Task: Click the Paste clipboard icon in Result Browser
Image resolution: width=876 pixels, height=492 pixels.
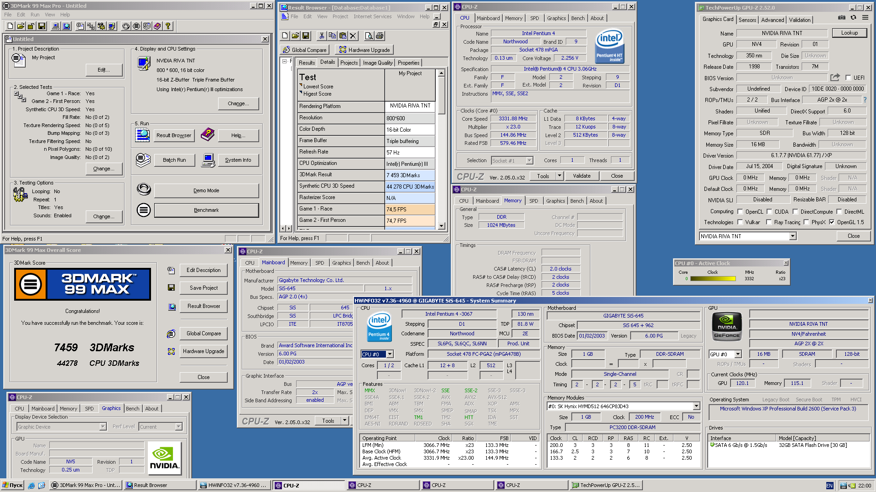Action: pyautogui.click(x=343, y=36)
